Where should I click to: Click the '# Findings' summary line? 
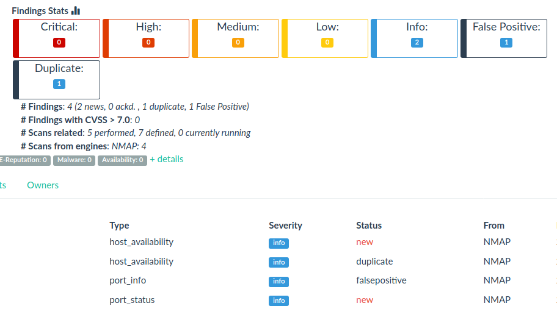click(135, 107)
